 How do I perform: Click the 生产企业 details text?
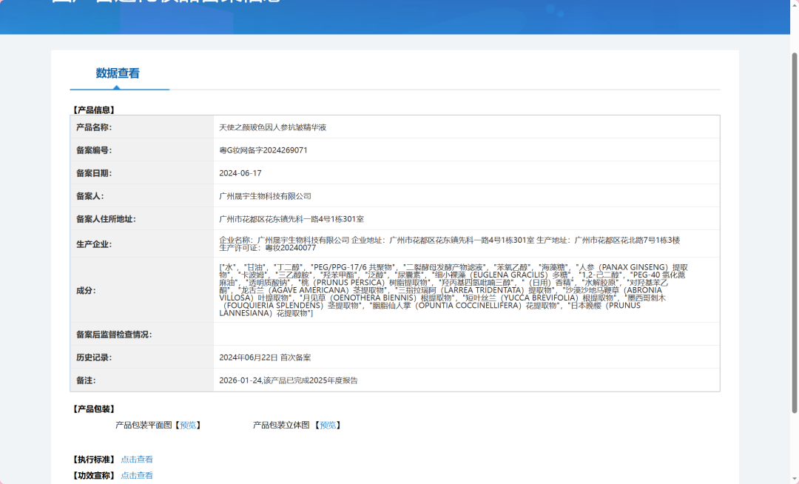pos(449,243)
